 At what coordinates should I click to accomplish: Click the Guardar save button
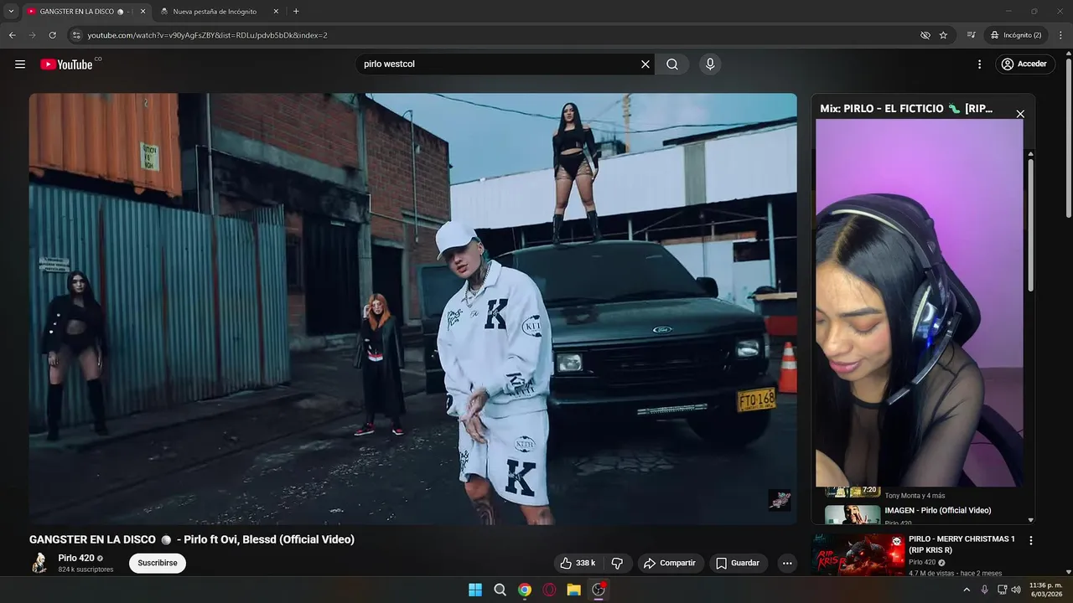[738, 563]
